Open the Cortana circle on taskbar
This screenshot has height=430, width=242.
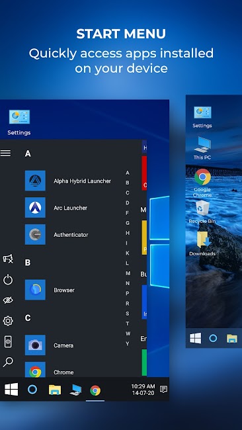coord(32,389)
